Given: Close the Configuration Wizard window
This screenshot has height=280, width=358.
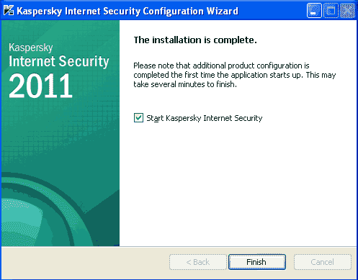Looking at the screenshot, I should click(x=347, y=11).
